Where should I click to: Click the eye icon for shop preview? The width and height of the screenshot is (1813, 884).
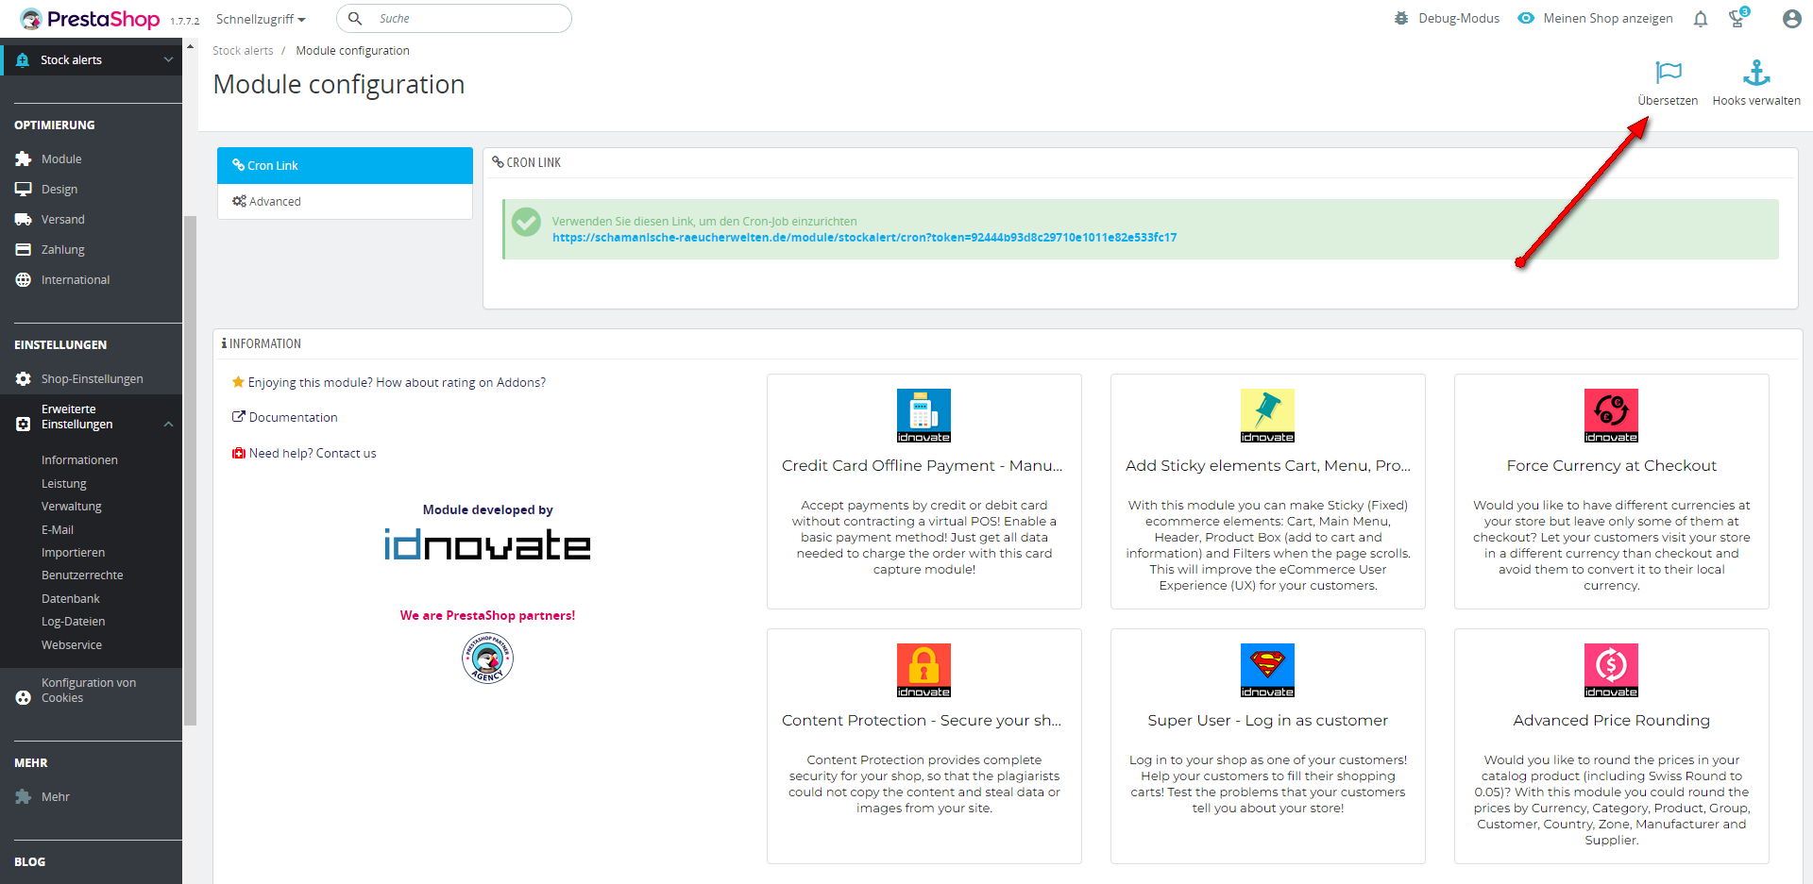1526,18
